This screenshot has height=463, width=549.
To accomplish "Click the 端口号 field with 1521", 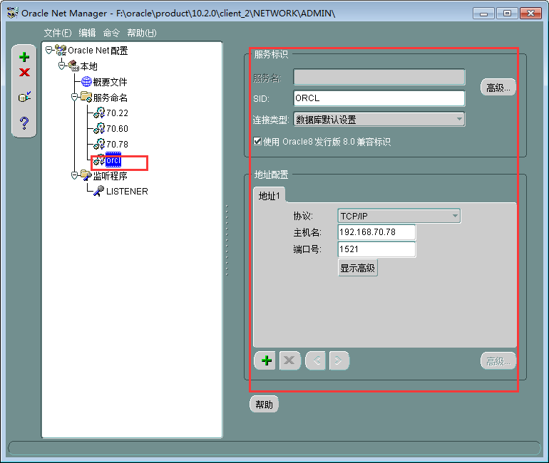I will [376, 249].
